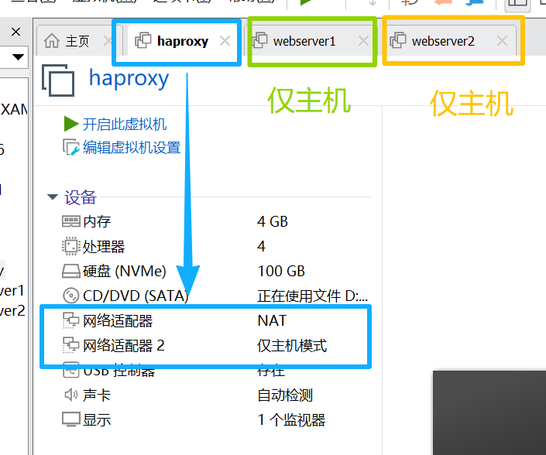The image size is (546, 455).
Task: Click the sound card speaker icon
Action: coord(71,395)
